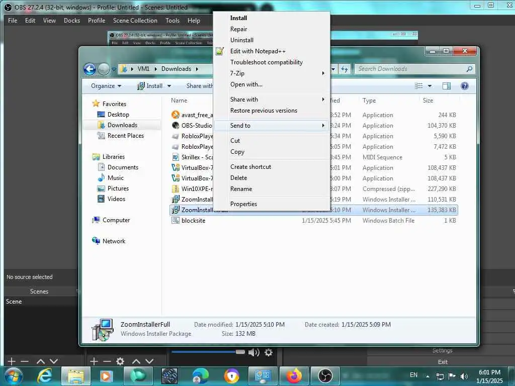Image resolution: width=515 pixels, height=386 pixels.
Task: Click OBS audio mixer volume slider
Action: pos(208,352)
